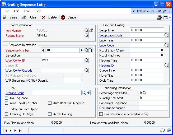Click the No. of Machines field
The image size is (173, 135).
pyautogui.click(x=147, y=55)
